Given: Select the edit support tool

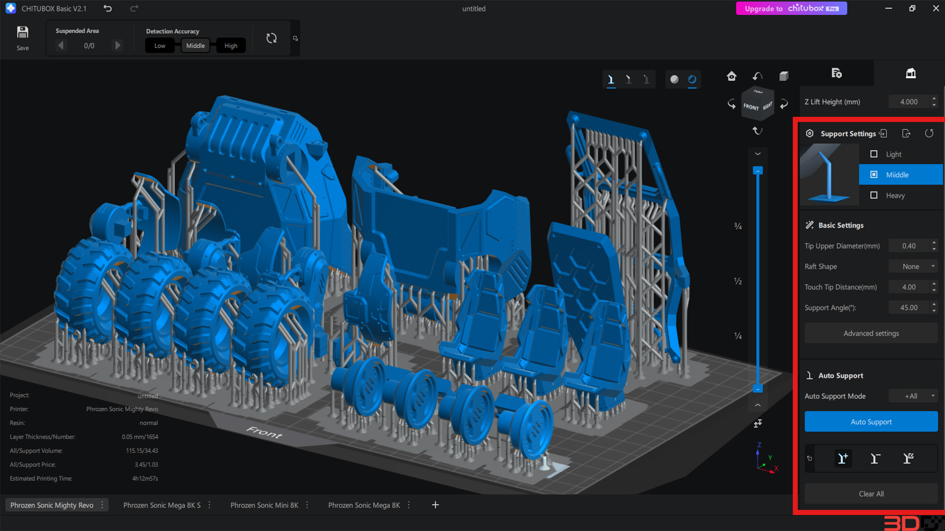Looking at the screenshot, I should (x=908, y=459).
